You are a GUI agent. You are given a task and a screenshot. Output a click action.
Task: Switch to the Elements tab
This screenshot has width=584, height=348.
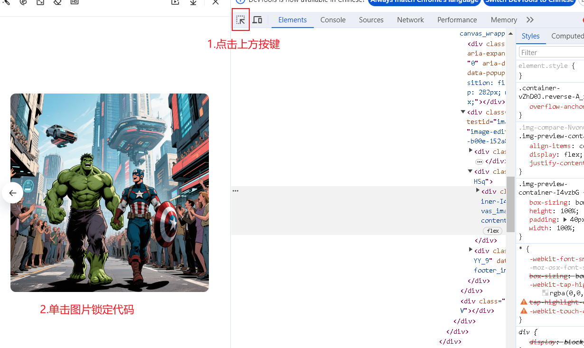pos(292,20)
